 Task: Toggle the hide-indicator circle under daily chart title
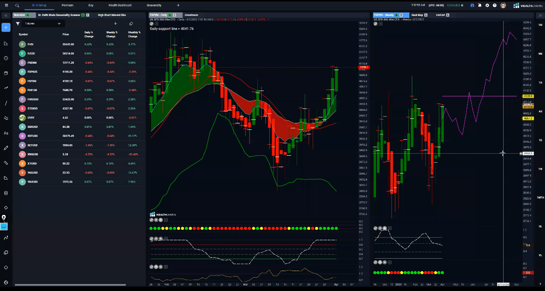(152, 24)
